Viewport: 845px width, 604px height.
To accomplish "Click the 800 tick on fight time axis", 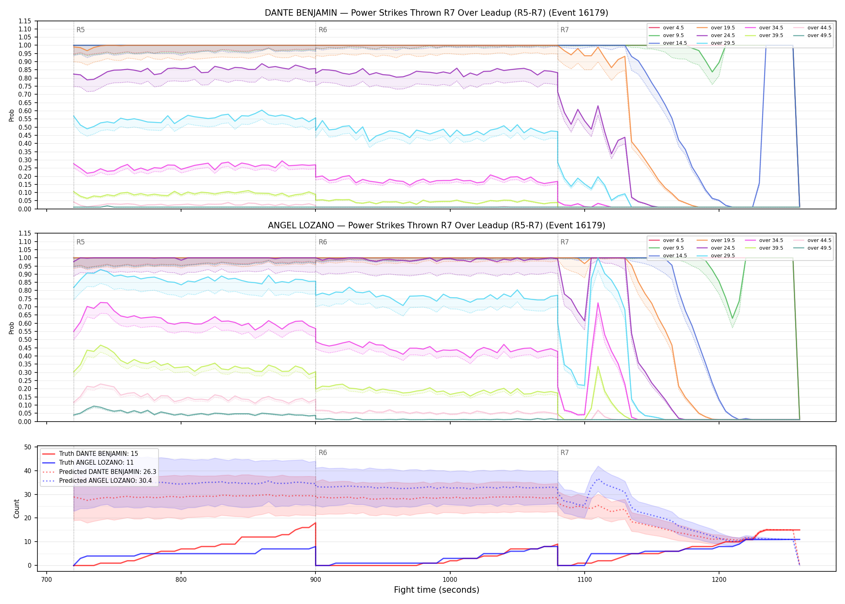I will coord(181,579).
